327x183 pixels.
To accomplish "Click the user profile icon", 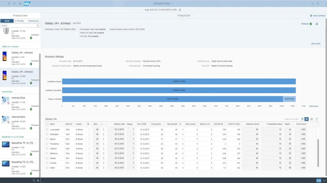I will click(8, 3).
